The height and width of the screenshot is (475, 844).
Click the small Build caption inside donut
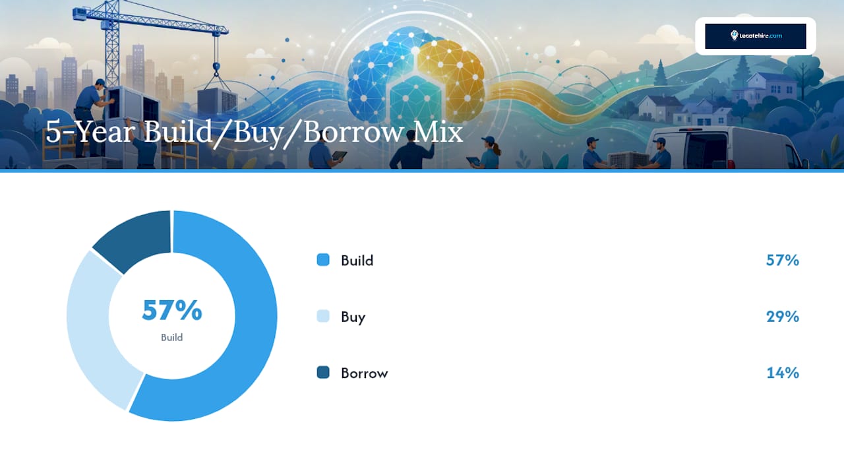tap(172, 337)
